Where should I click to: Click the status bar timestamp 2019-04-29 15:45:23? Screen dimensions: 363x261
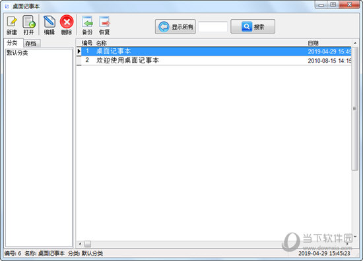(x=324, y=253)
